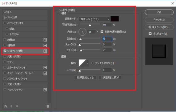Enable the テクスチャ checkbox

(x=7, y=34)
